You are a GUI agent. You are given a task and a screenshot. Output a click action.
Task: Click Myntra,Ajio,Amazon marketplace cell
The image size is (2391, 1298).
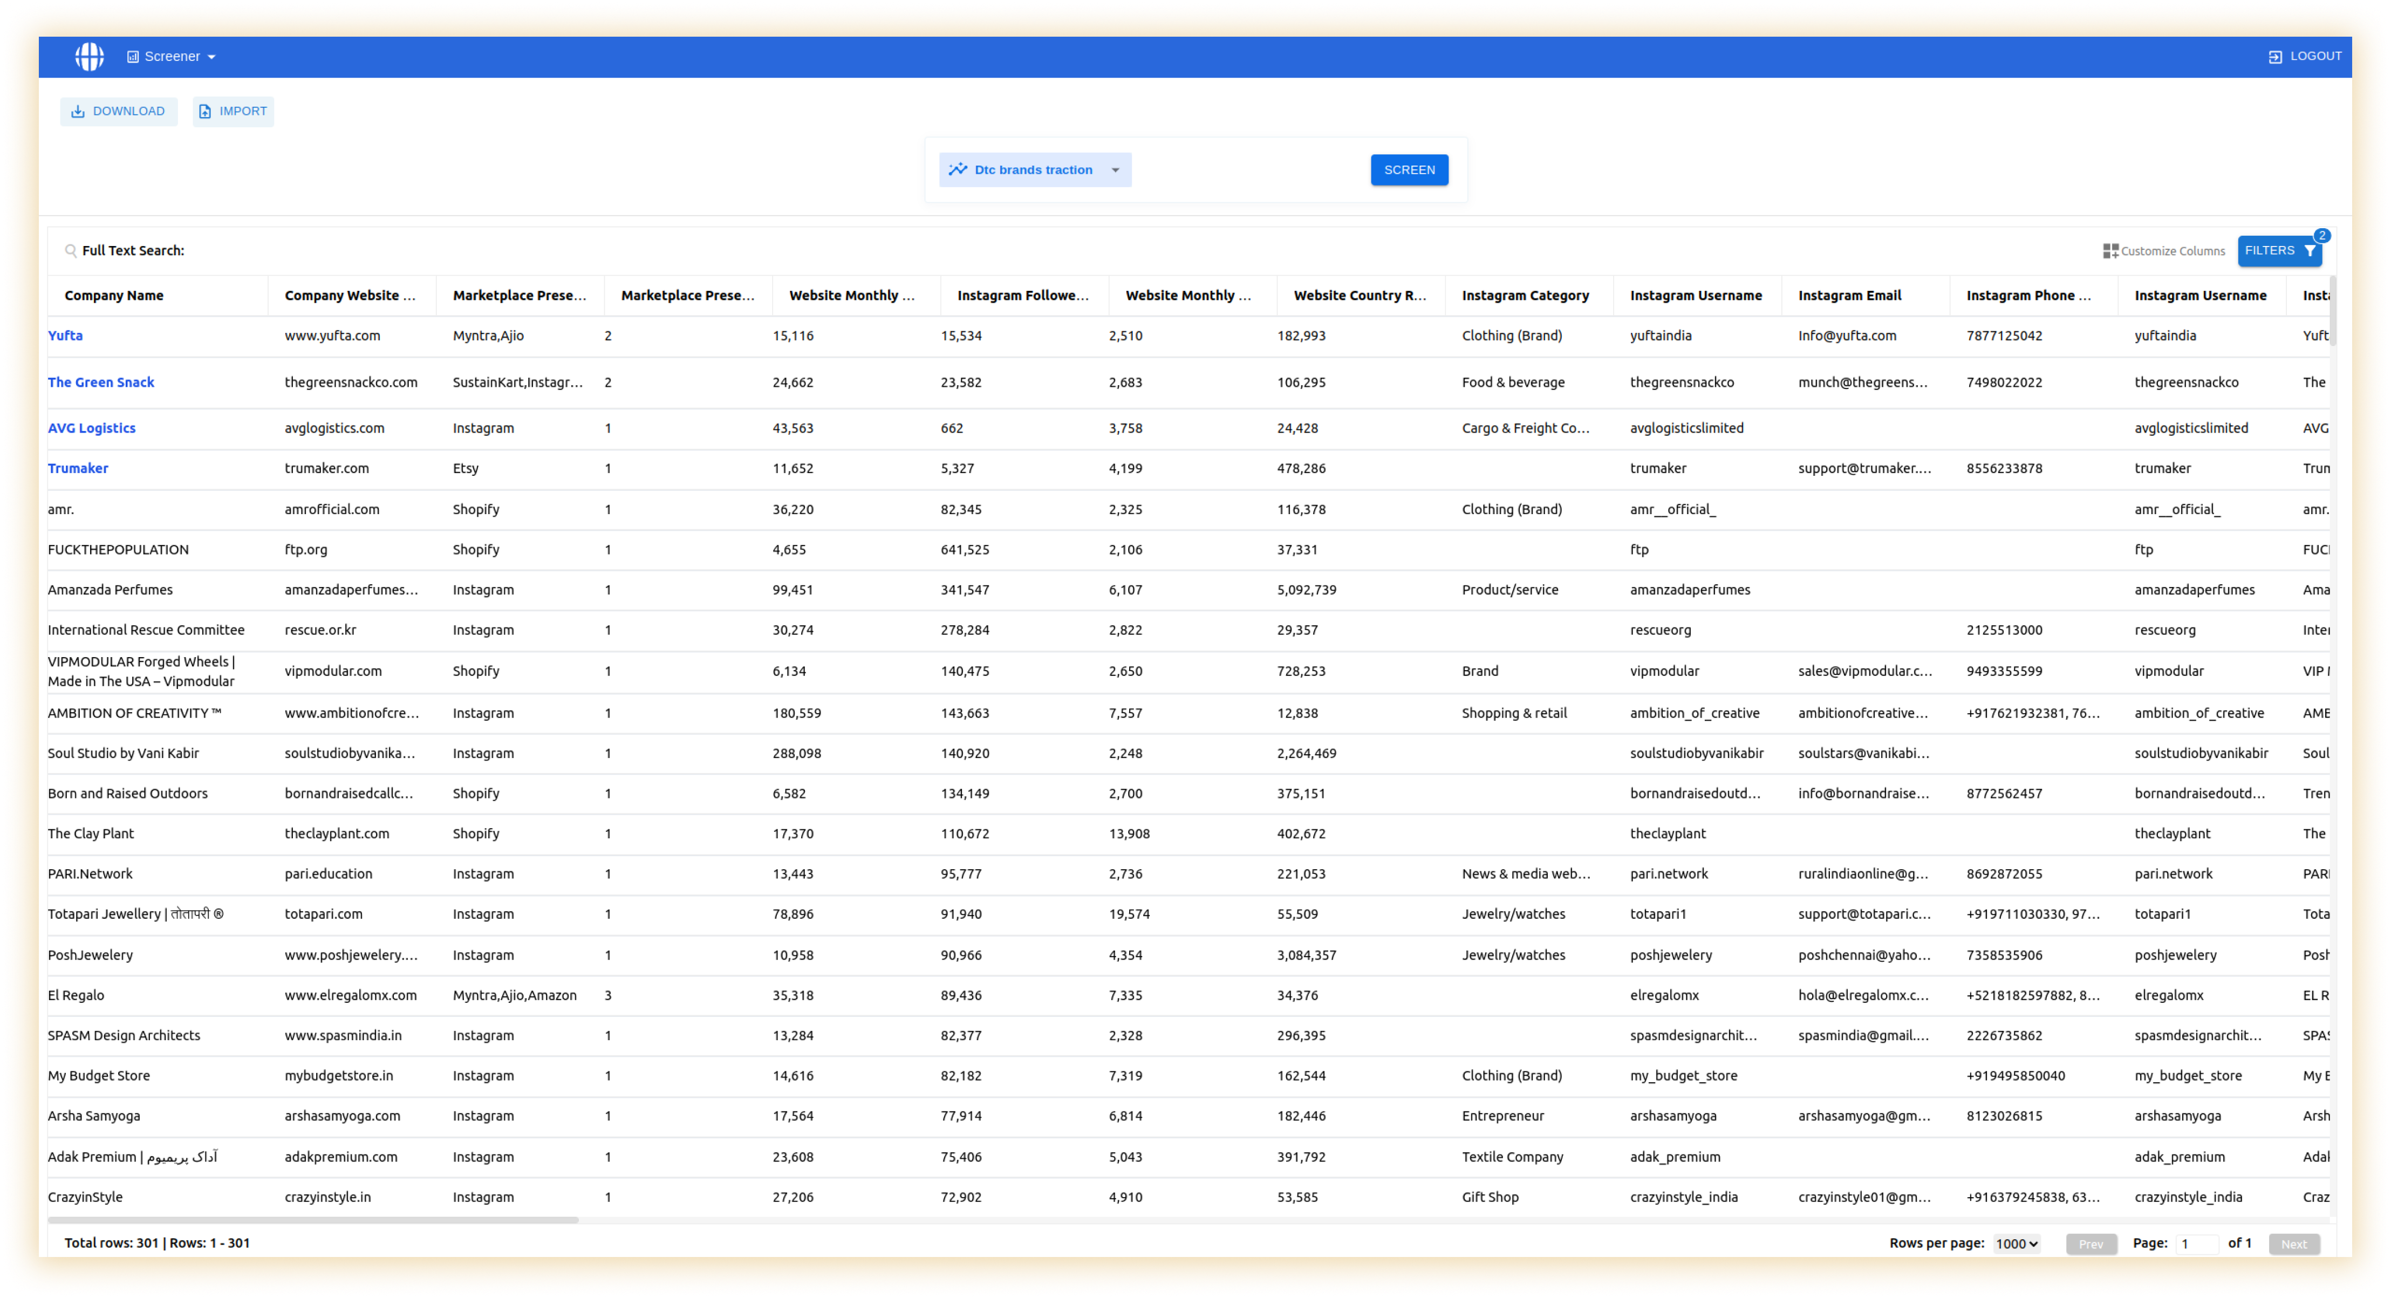514,996
